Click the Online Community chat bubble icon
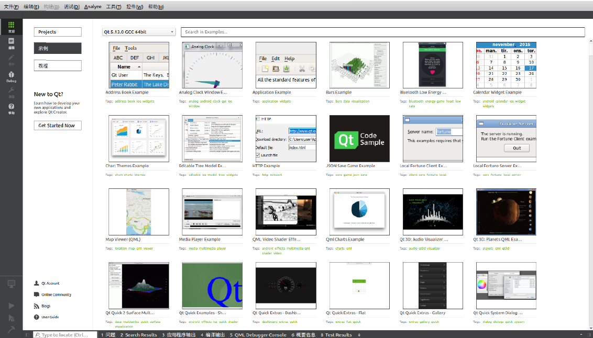The width and height of the screenshot is (593, 338). (x=37, y=294)
